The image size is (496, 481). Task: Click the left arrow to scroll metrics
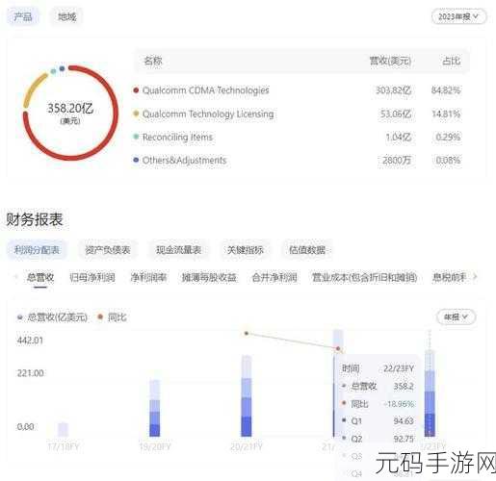pyautogui.click(x=15, y=277)
